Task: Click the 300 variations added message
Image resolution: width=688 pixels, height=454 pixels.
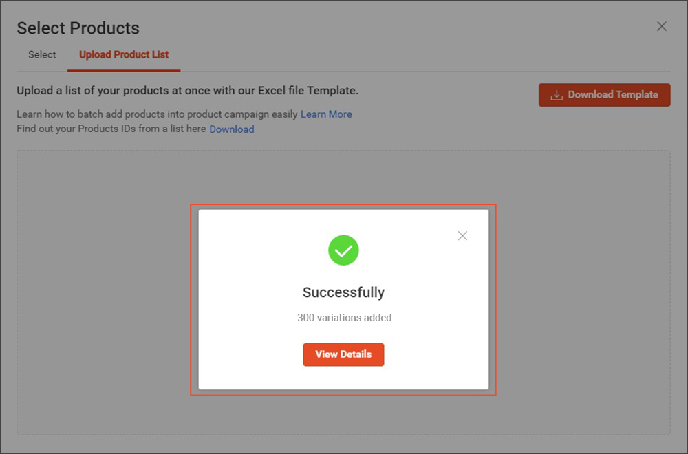Action: pyautogui.click(x=344, y=318)
